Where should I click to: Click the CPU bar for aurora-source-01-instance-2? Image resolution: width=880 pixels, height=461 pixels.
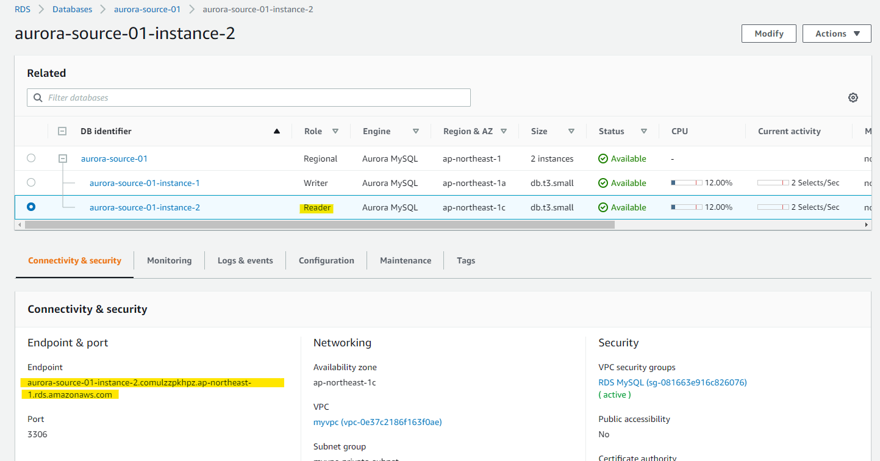click(x=687, y=207)
